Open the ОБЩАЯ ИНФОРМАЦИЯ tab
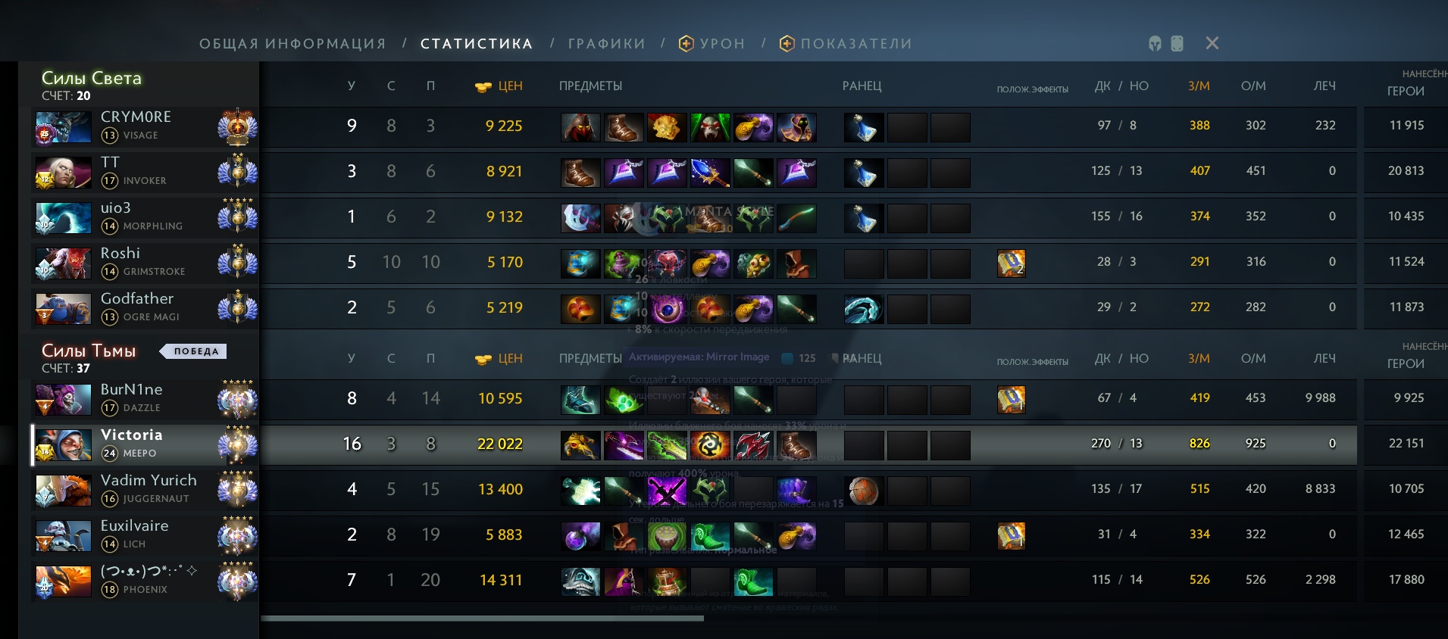1448x639 pixels. pyautogui.click(x=292, y=44)
